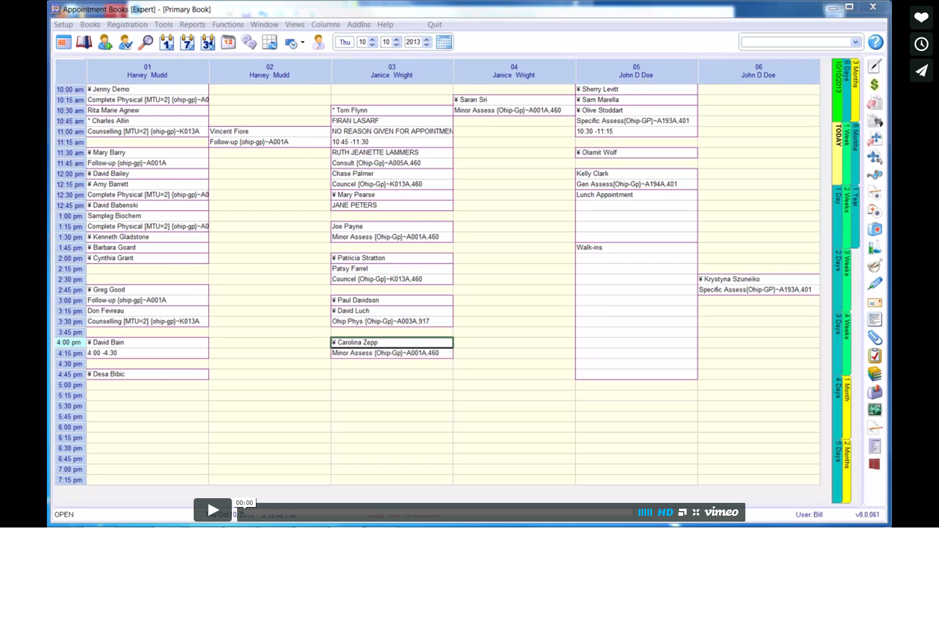Click the 03 Janice Wright column header
The image size is (939, 633).
click(391, 71)
